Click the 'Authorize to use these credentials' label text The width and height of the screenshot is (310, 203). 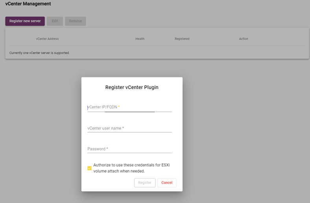click(131, 168)
